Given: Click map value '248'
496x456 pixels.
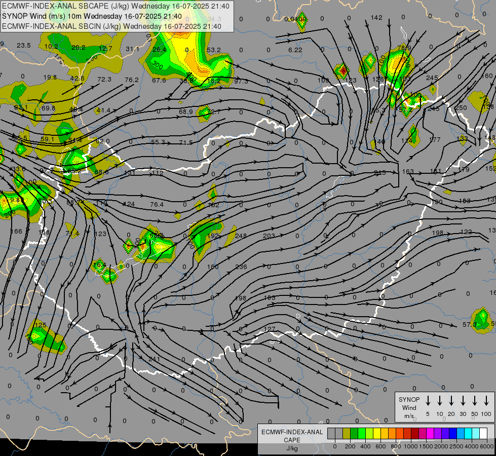Looking at the screenshot, I should [241, 236].
